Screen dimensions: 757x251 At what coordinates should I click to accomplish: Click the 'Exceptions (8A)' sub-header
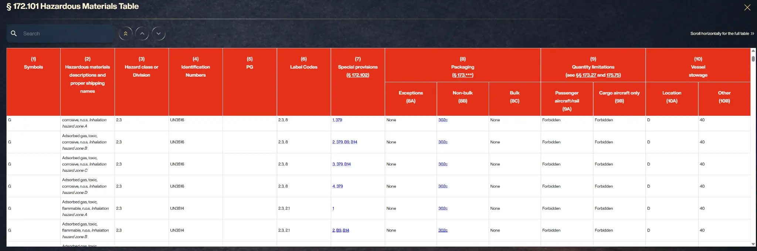(x=411, y=99)
